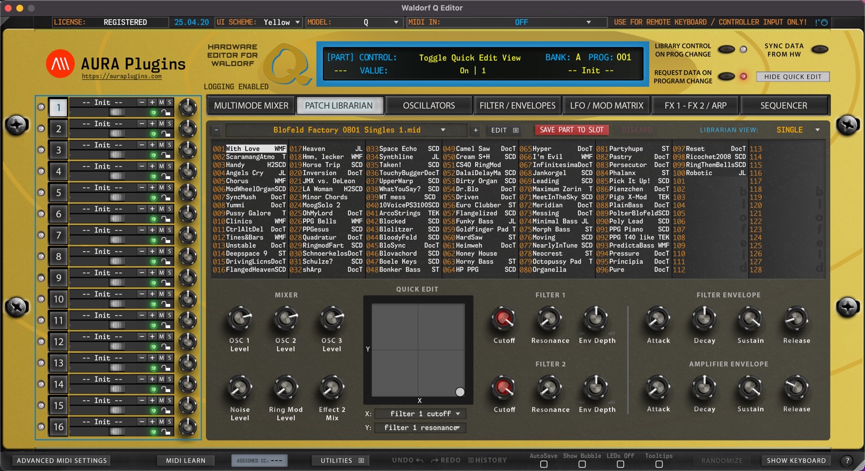
Task: Adjust the Amplifier Envelope Sustain knob
Action: tap(750, 388)
